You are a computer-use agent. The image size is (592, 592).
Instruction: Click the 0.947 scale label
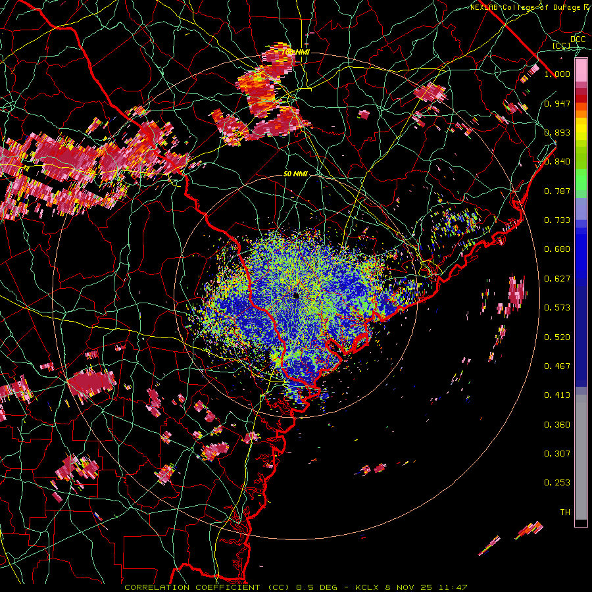point(557,103)
